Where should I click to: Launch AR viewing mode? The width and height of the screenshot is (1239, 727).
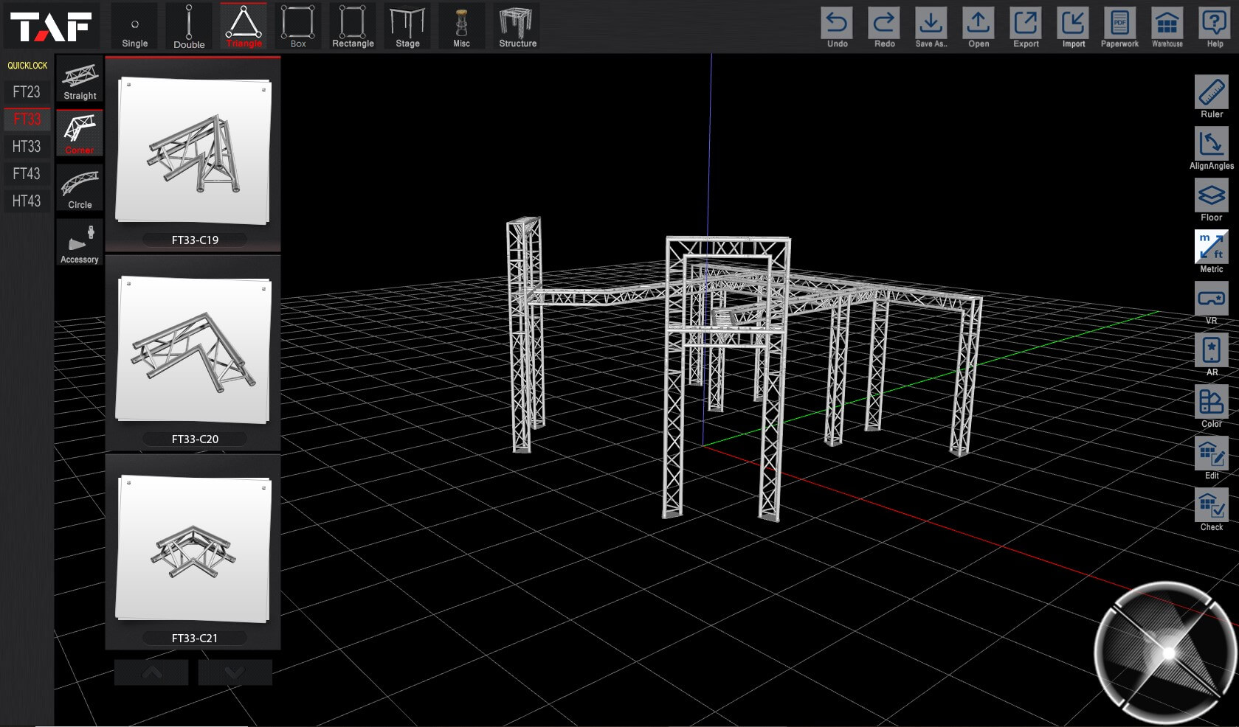click(1211, 355)
